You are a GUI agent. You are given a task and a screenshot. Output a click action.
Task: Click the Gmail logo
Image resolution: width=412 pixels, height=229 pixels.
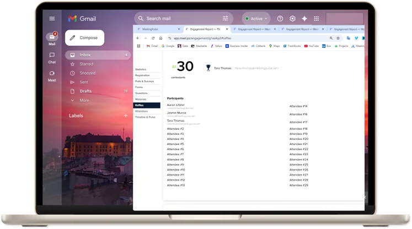pyautogui.click(x=82, y=19)
